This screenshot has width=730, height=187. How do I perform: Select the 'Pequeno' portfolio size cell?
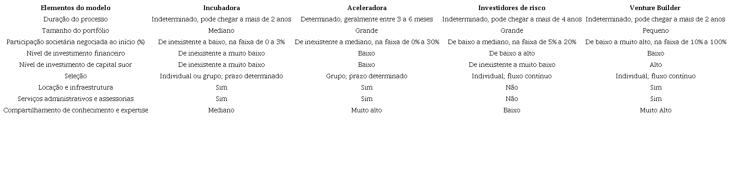tap(655, 30)
